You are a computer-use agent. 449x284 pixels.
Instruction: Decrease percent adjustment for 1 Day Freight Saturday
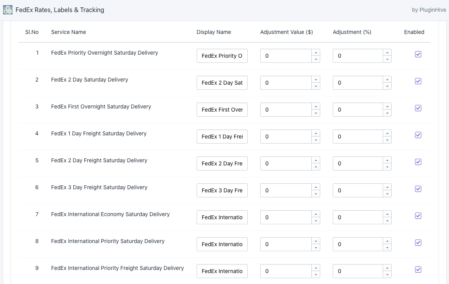pos(387,140)
